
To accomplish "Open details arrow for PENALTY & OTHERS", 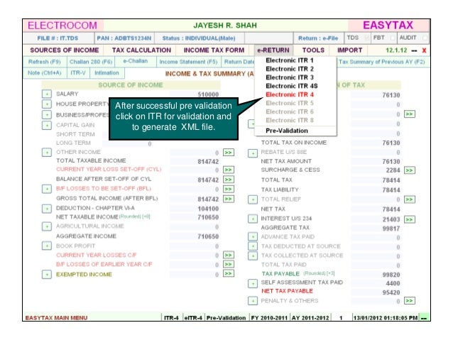I will [410, 301].
